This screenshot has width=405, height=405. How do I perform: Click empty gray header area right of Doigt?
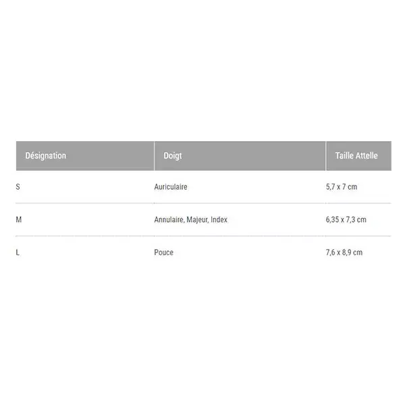click(253, 156)
